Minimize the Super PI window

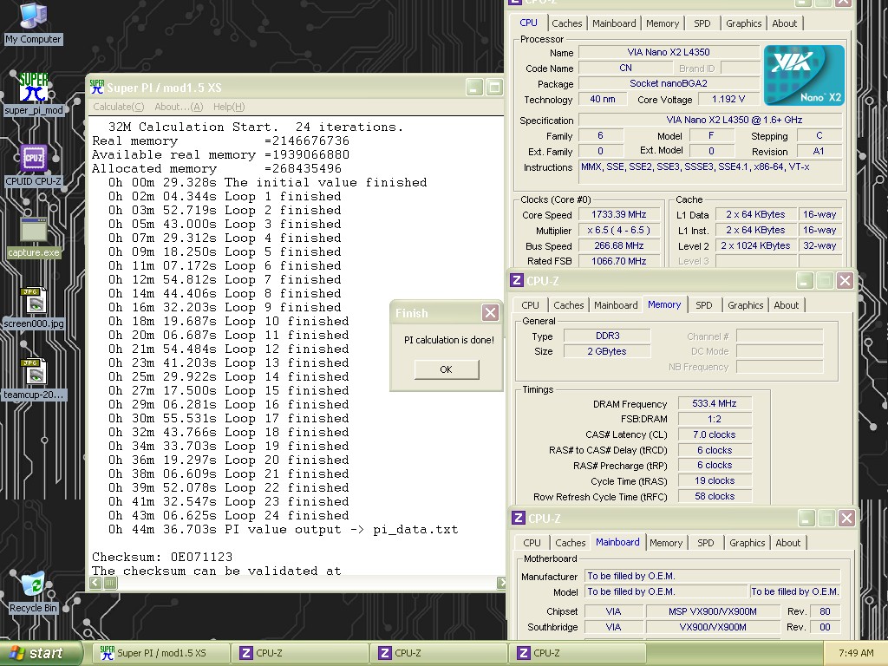tap(474, 88)
